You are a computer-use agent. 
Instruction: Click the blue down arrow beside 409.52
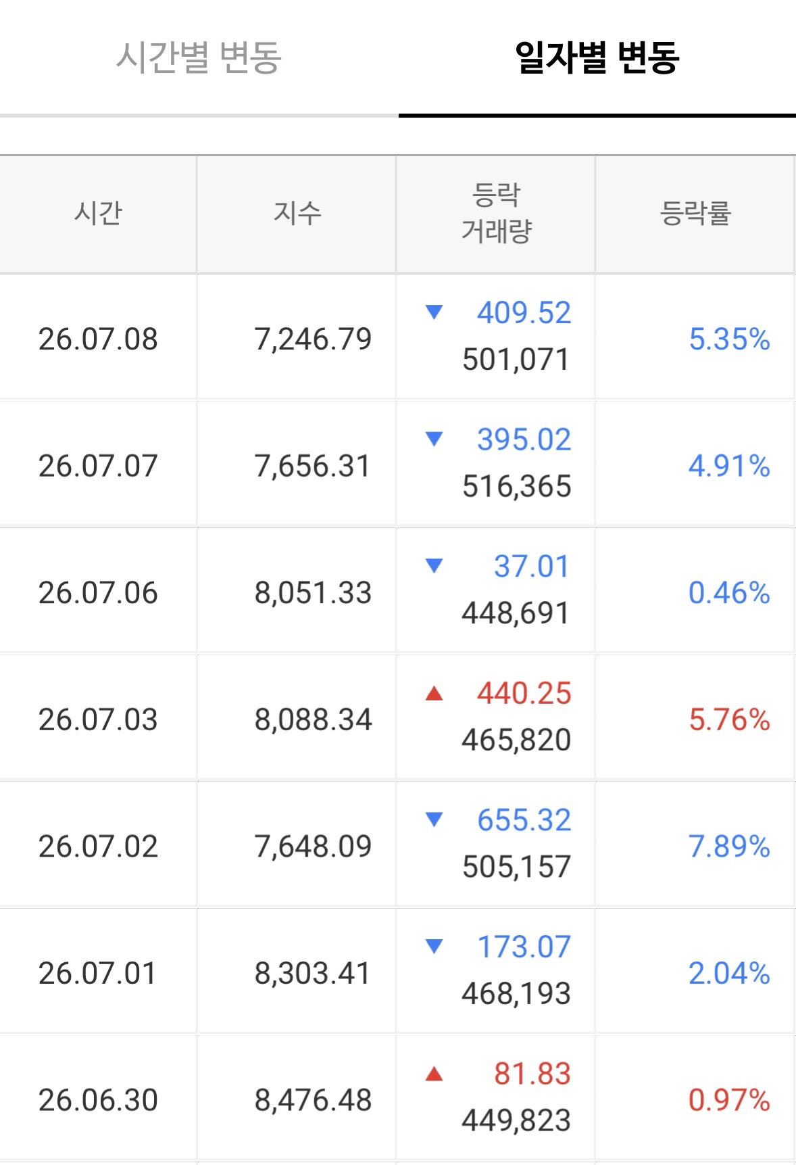(434, 312)
